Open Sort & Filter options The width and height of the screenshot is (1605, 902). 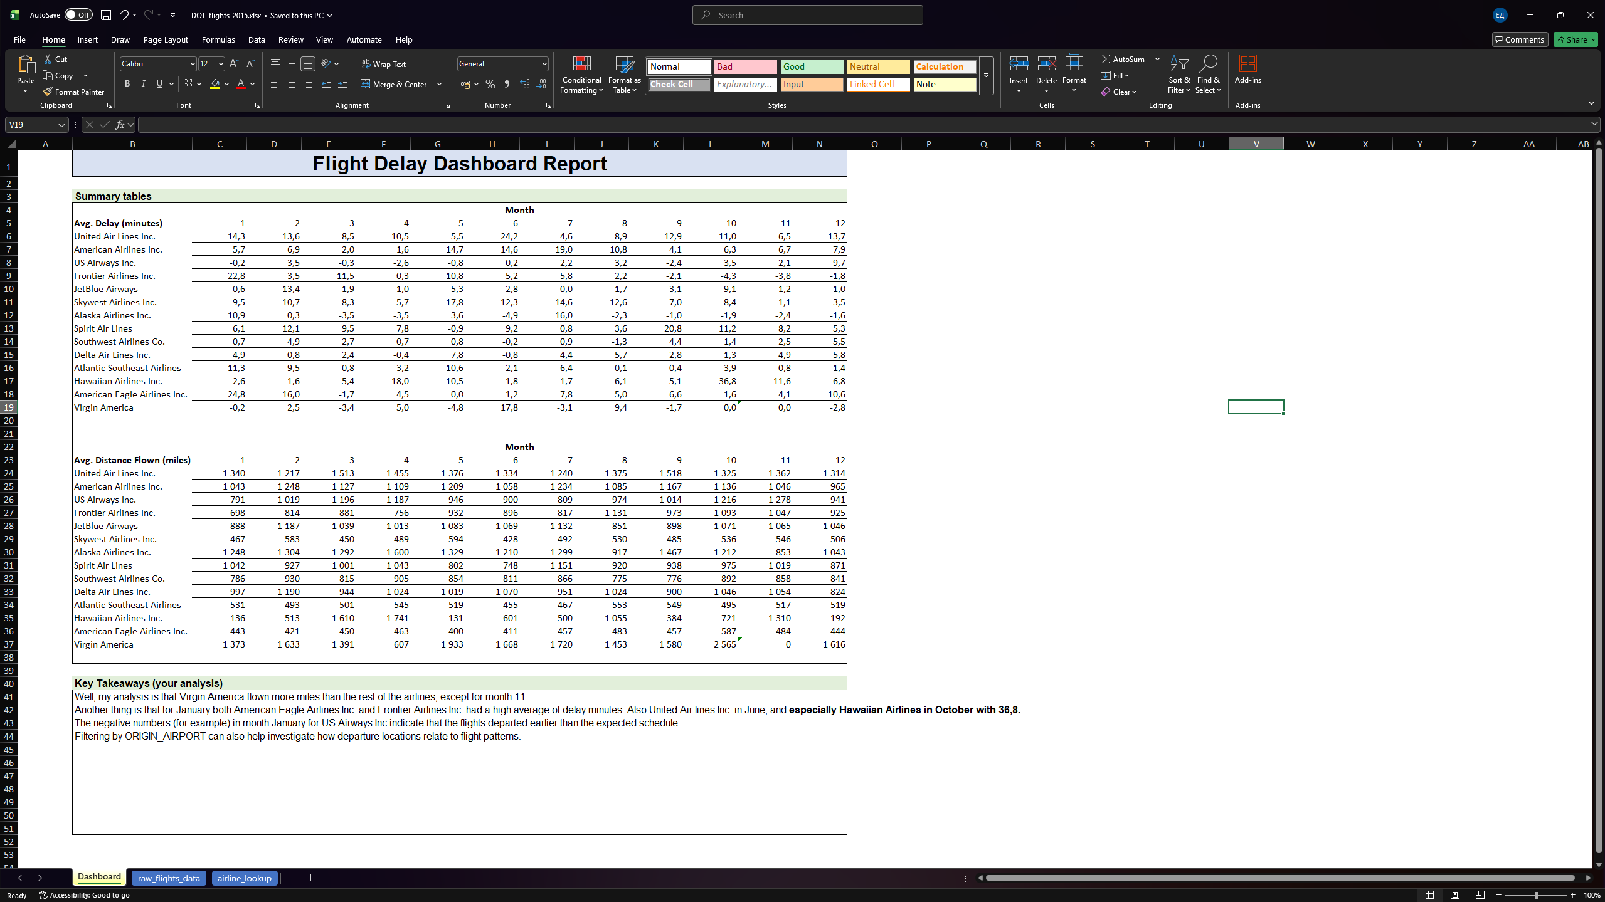1179,75
